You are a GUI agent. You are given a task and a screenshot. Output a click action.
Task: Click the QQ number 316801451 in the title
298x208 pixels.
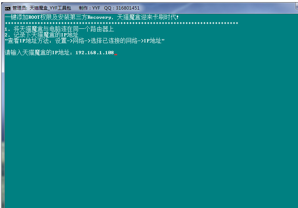click(x=128, y=8)
